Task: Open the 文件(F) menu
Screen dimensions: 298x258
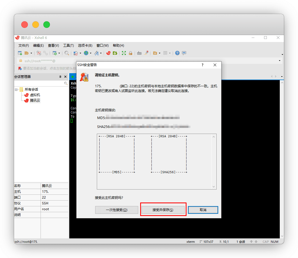Action: tap(24, 46)
